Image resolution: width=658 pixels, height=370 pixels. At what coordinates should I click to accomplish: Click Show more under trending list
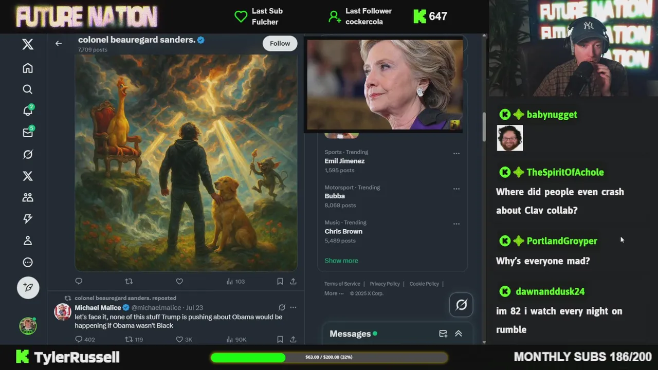coord(341,261)
